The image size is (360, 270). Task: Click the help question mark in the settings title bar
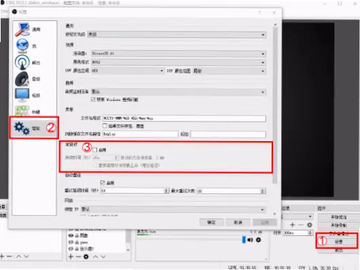[259, 12]
